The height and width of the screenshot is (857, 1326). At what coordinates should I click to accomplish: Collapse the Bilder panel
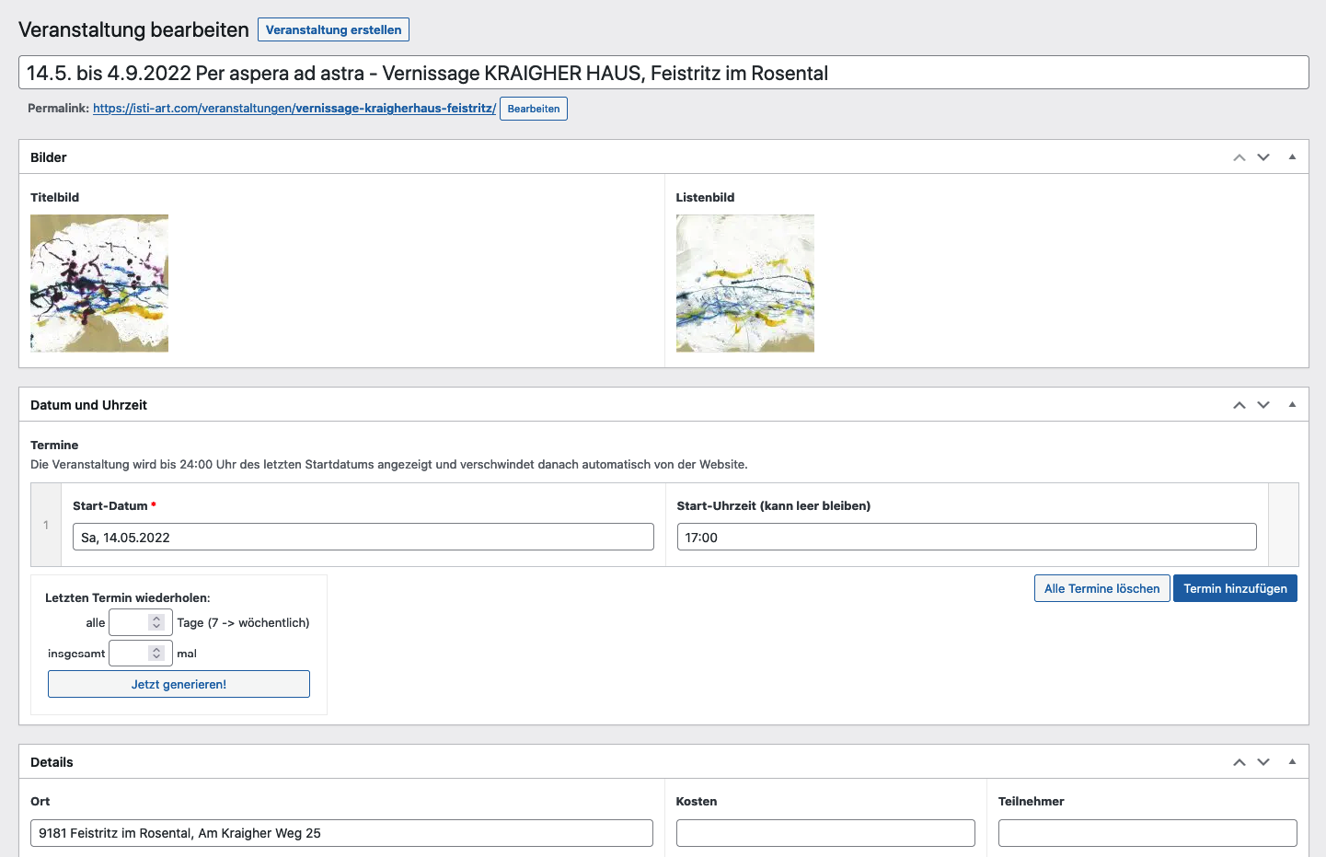coord(1292,157)
